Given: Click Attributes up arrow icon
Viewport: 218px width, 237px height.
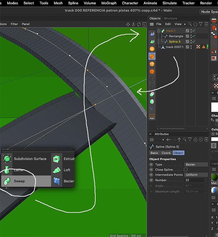Looking at the screenshot, I should 179,140.
